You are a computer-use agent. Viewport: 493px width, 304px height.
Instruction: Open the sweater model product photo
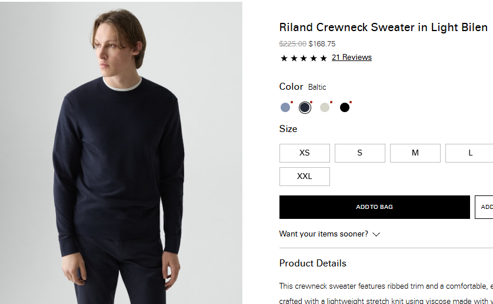pos(121,153)
